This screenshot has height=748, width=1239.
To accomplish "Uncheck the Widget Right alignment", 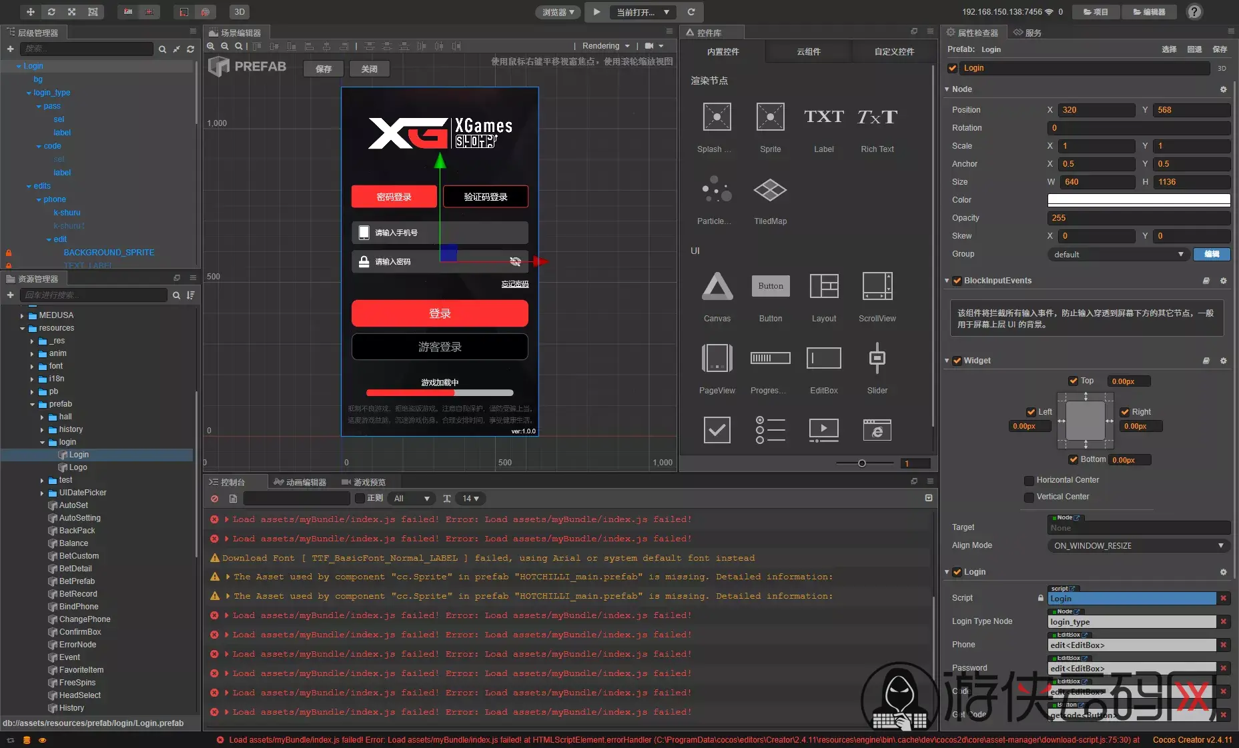I will point(1125,412).
